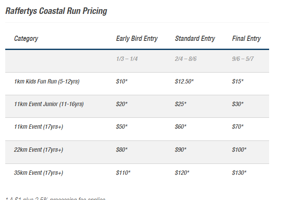Viewport: 287px width, 200px height.
Task: Select the Category column header
Action: click(26, 39)
